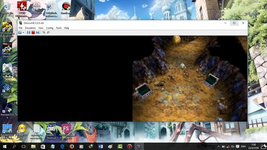Click the battery tray icon

224,147
